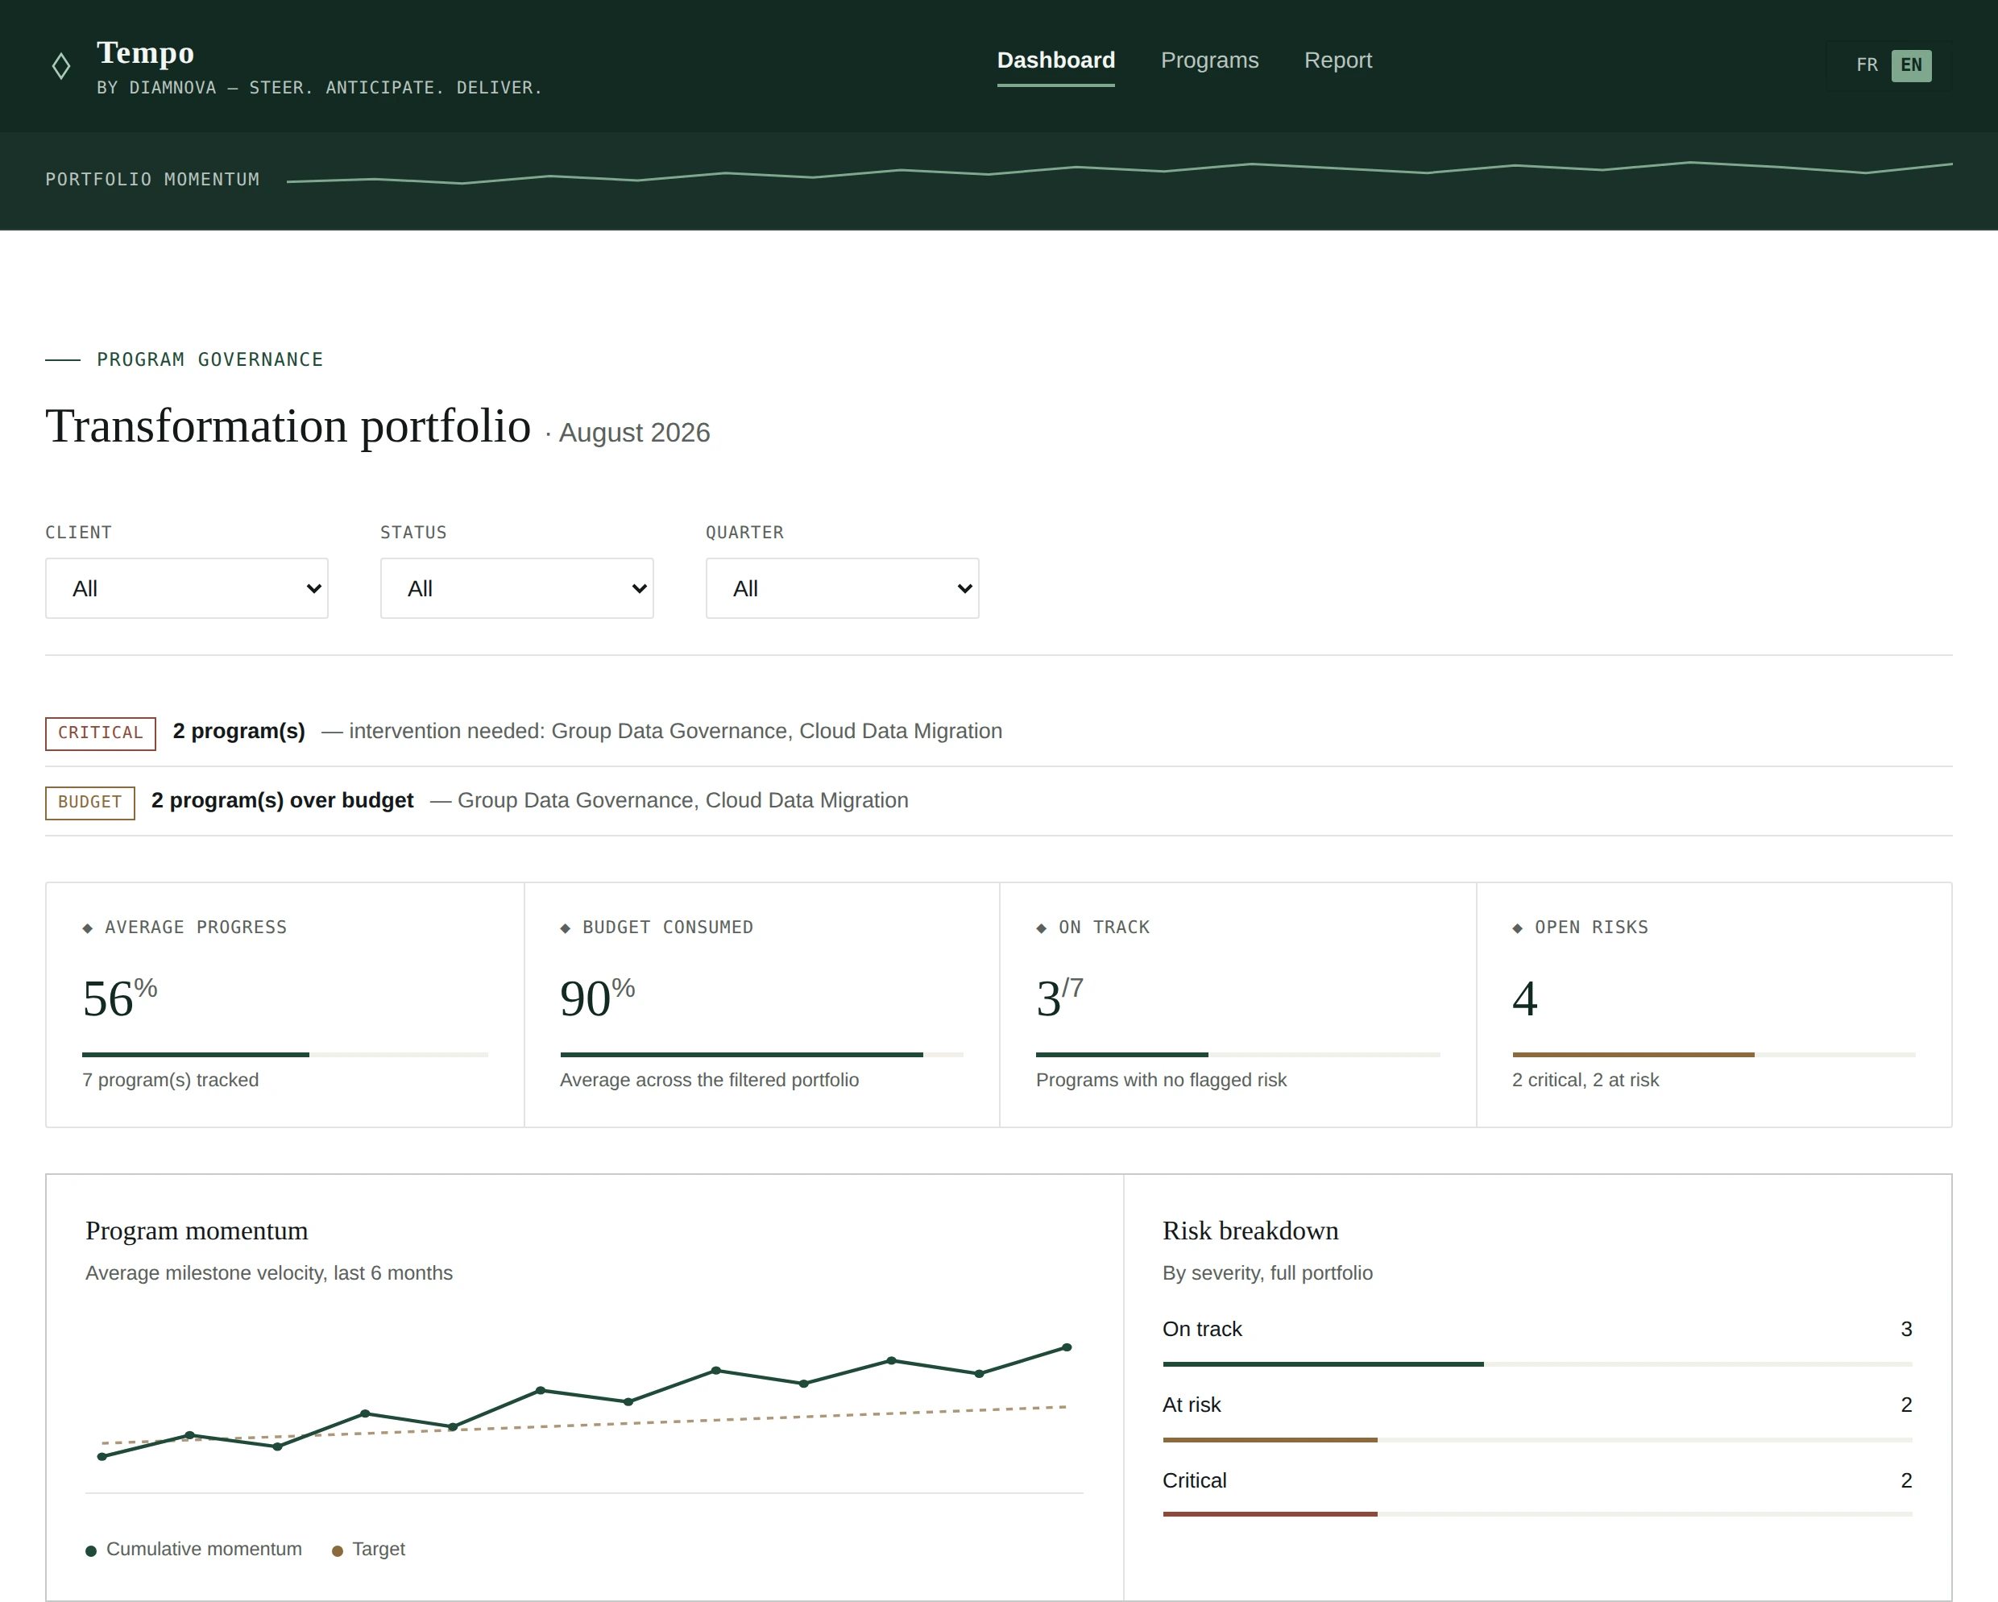Click the '56%' average progress value

click(x=119, y=998)
